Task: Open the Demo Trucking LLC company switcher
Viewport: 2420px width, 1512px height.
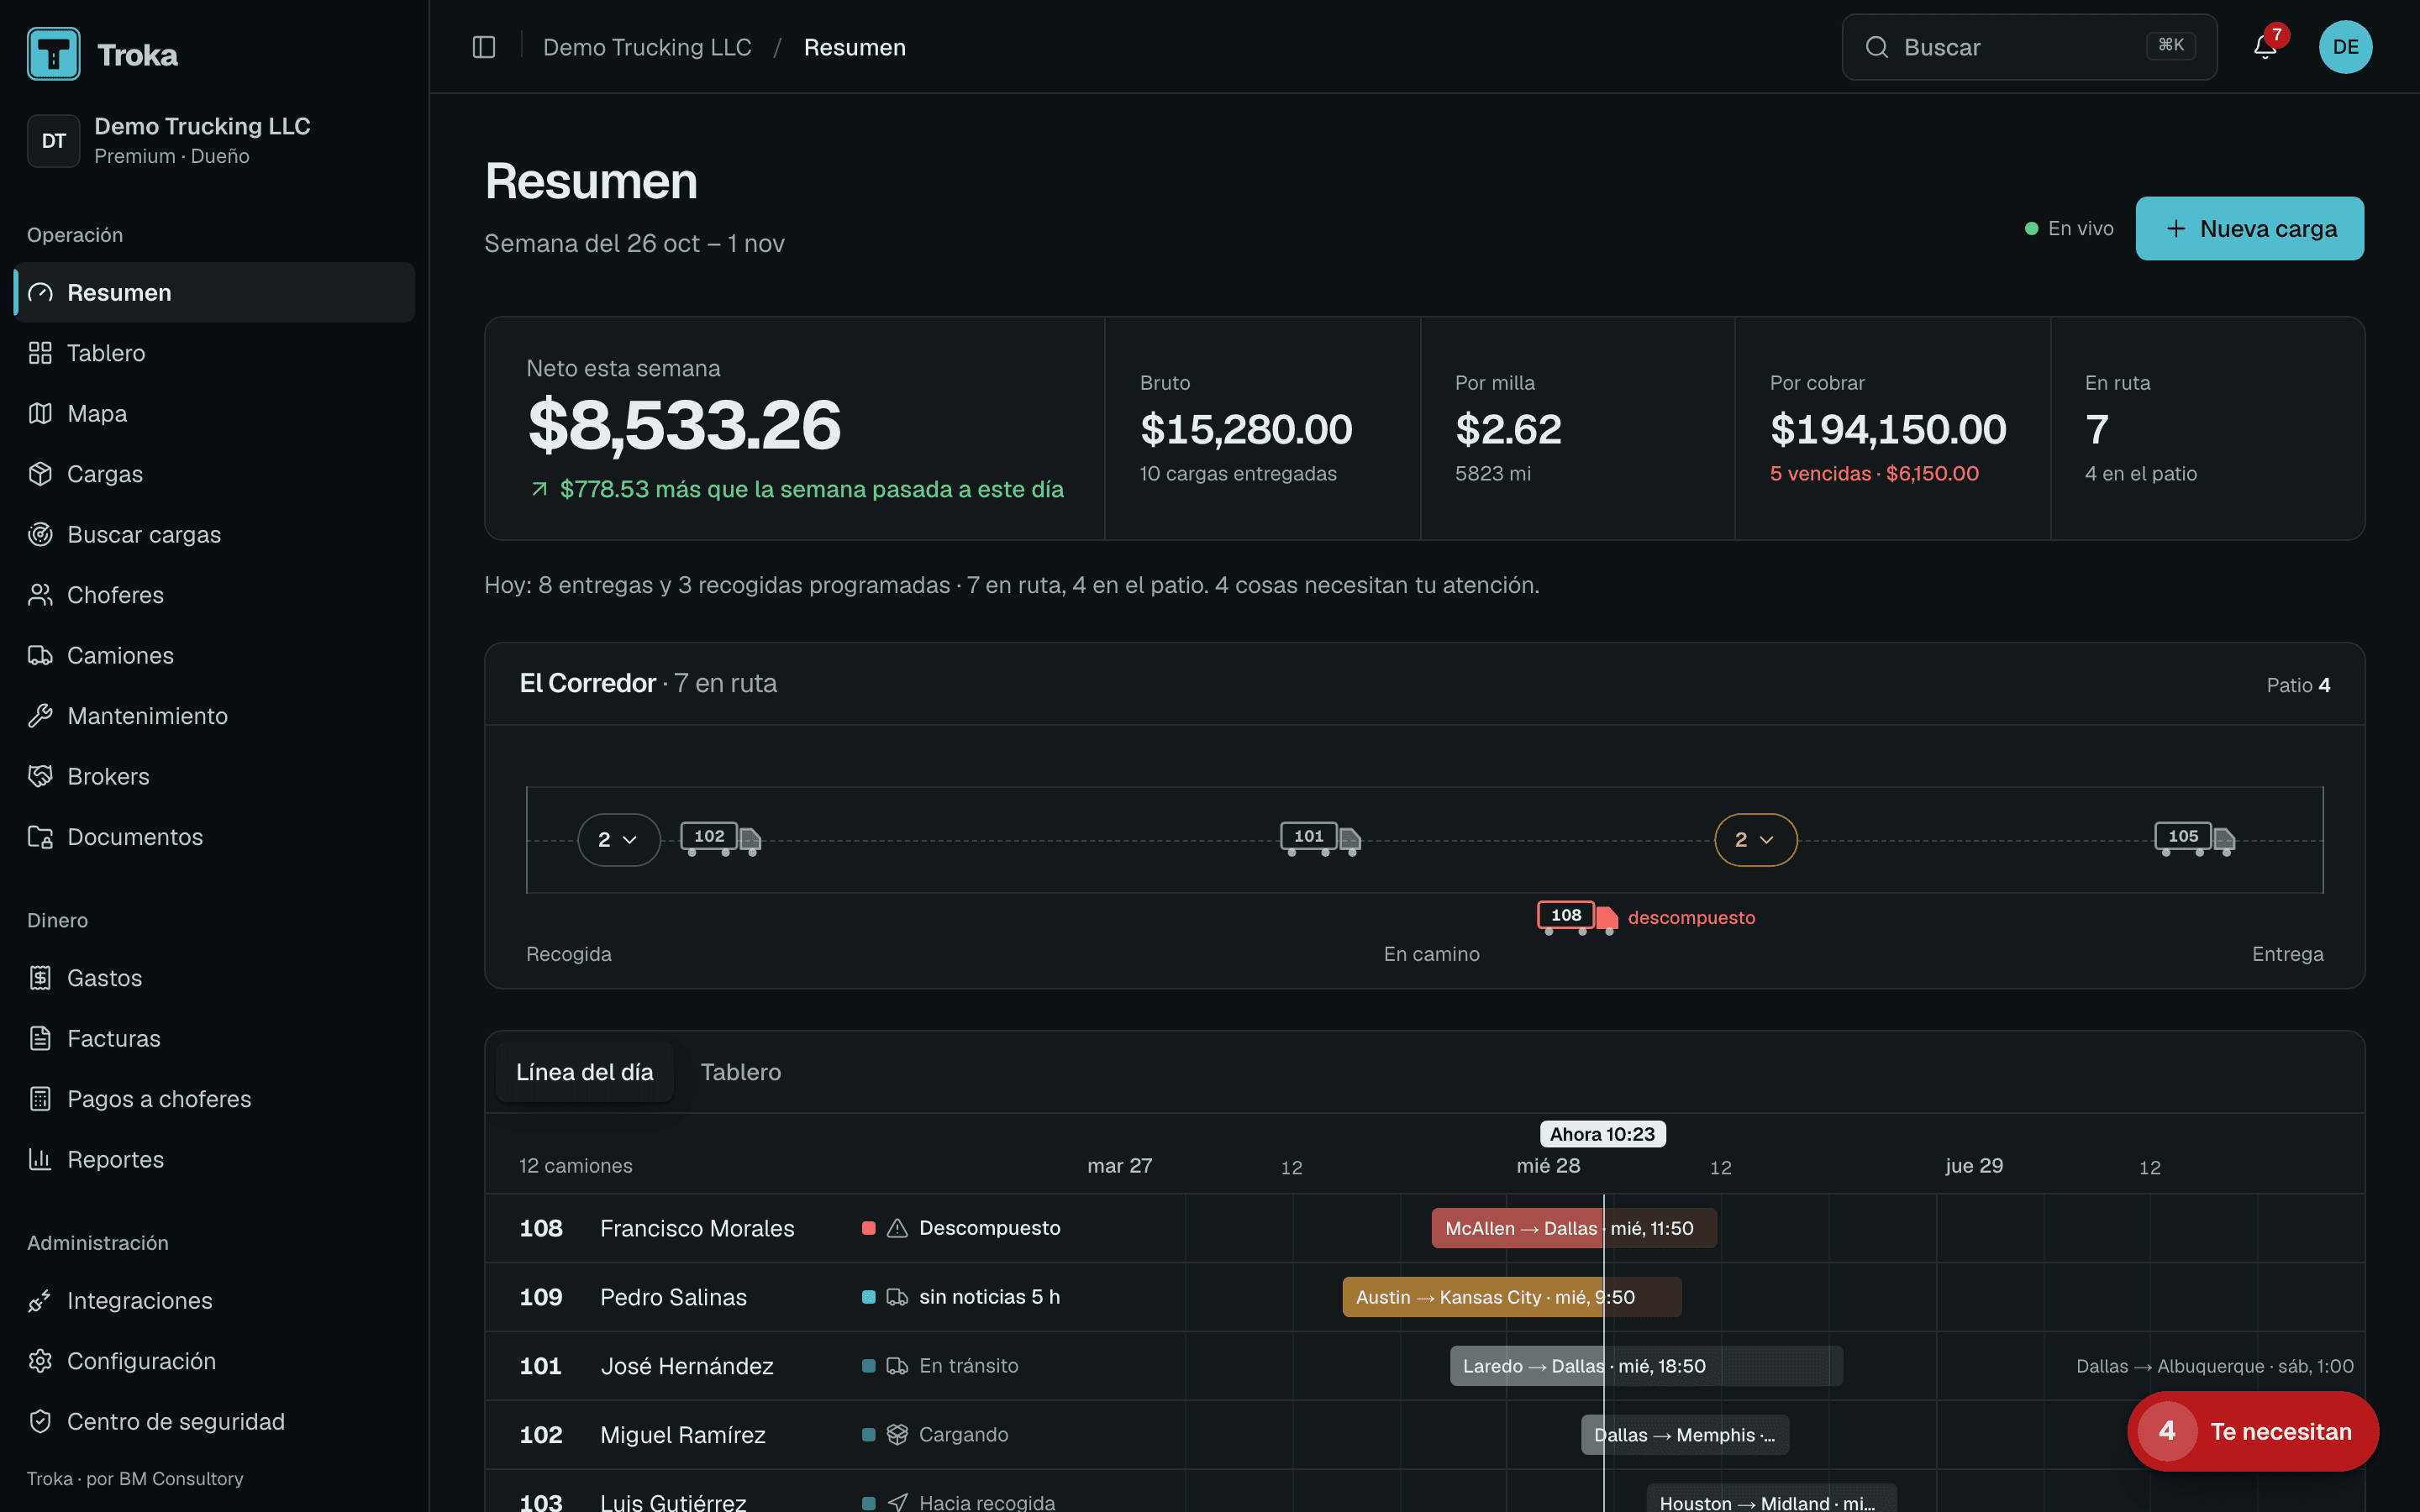Action: (x=214, y=140)
